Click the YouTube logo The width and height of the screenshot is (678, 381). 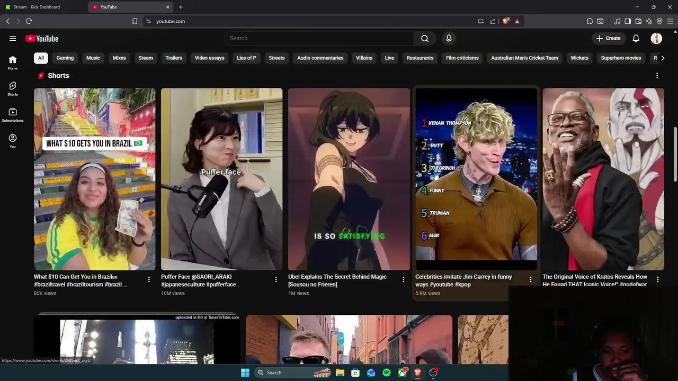click(42, 38)
